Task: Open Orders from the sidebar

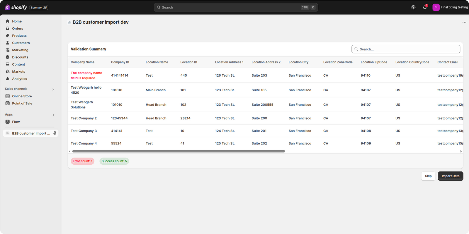Action: (18, 28)
